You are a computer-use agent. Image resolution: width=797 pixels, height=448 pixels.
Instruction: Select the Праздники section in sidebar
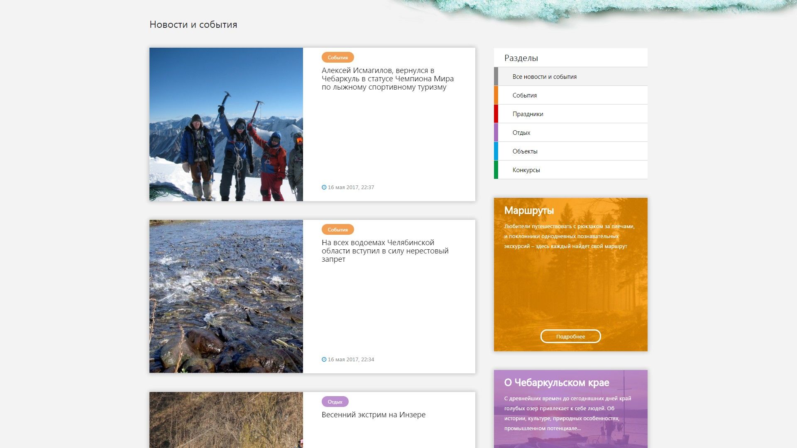tap(571, 114)
